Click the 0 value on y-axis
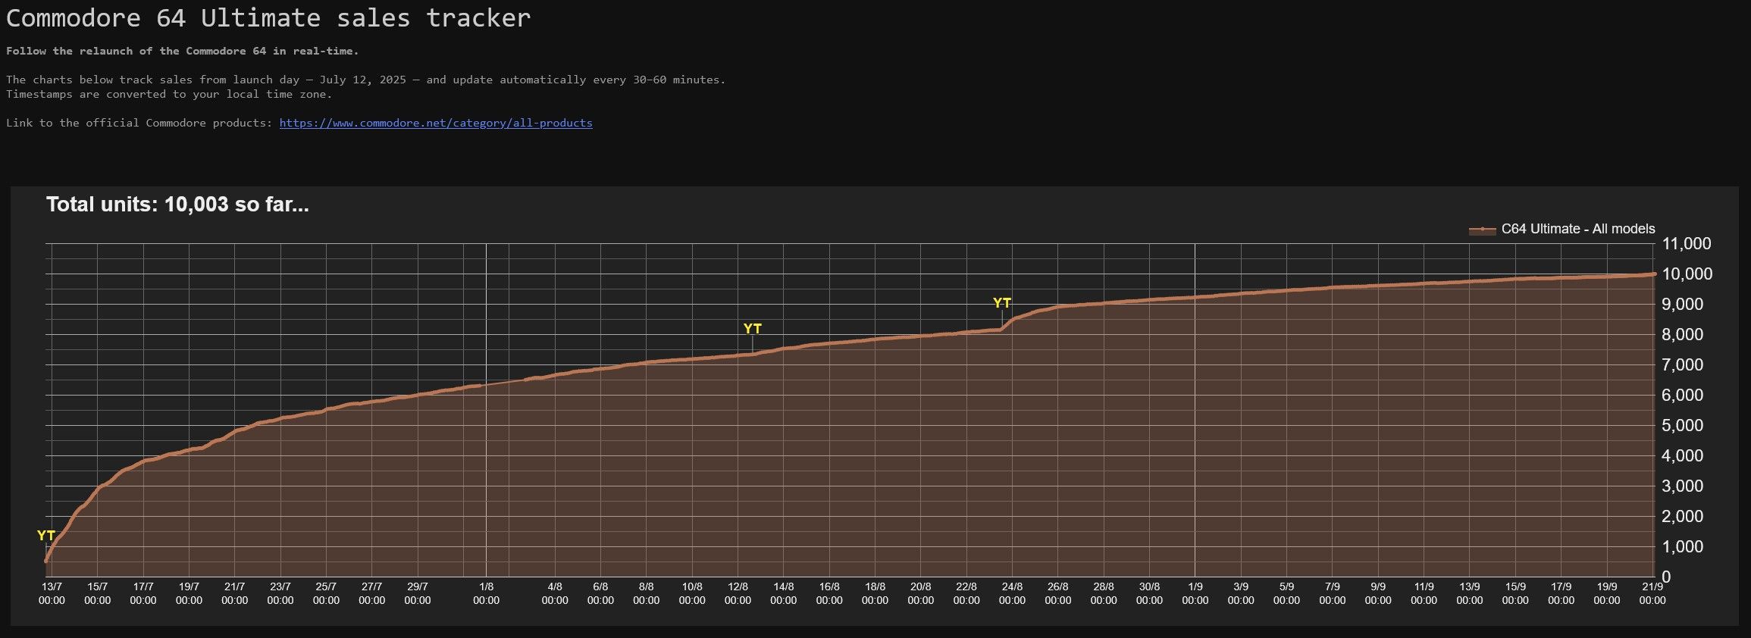The width and height of the screenshot is (1751, 638). pos(1666,577)
